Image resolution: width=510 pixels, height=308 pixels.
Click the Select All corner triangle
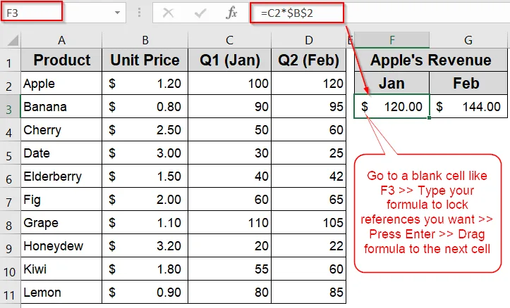(13, 41)
